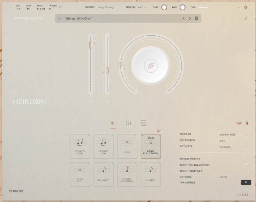Click the Vol slider in top bar
This screenshot has width=256, height=202.
[x=203, y=7]
